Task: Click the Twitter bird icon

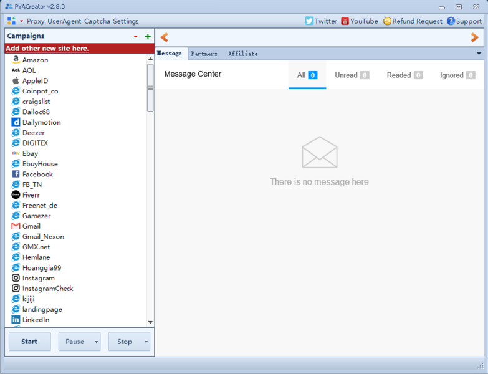Action: click(x=309, y=21)
